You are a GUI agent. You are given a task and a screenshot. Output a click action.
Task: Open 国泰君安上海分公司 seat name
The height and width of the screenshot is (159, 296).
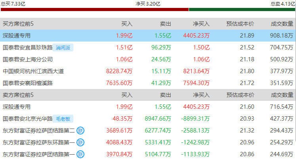click(x=28, y=59)
